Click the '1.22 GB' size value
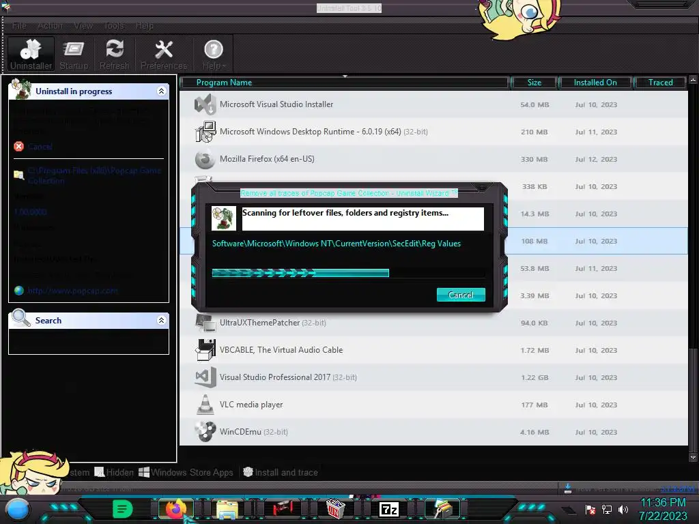Viewport: 699px width, 524px height. (534, 377)
